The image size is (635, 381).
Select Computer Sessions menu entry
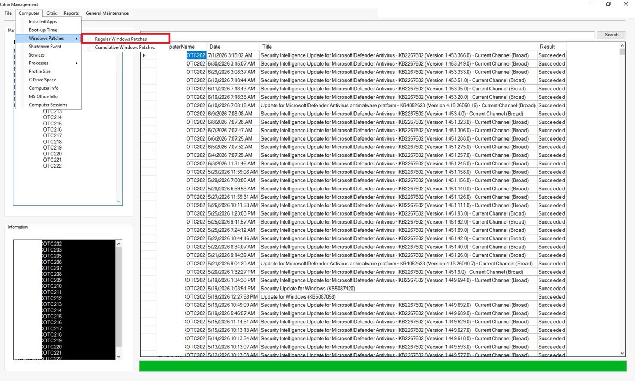[48, 105]
